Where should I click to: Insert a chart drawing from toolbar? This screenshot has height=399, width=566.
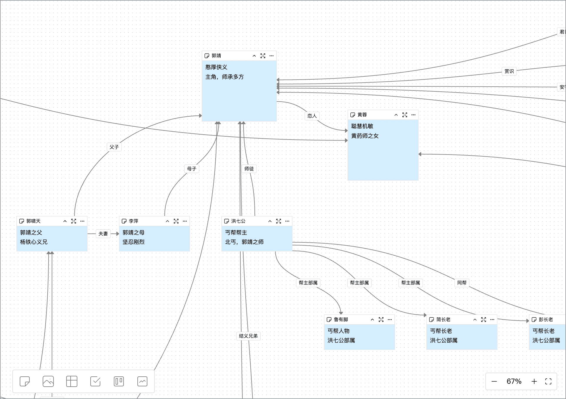pyautogui.click(x=142, y=381)
